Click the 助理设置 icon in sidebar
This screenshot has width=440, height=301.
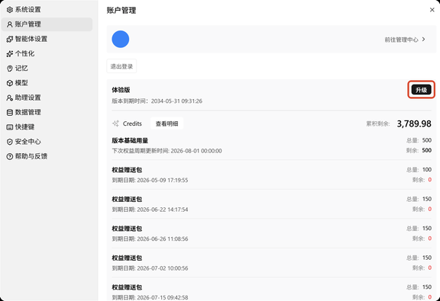point(9,98)
